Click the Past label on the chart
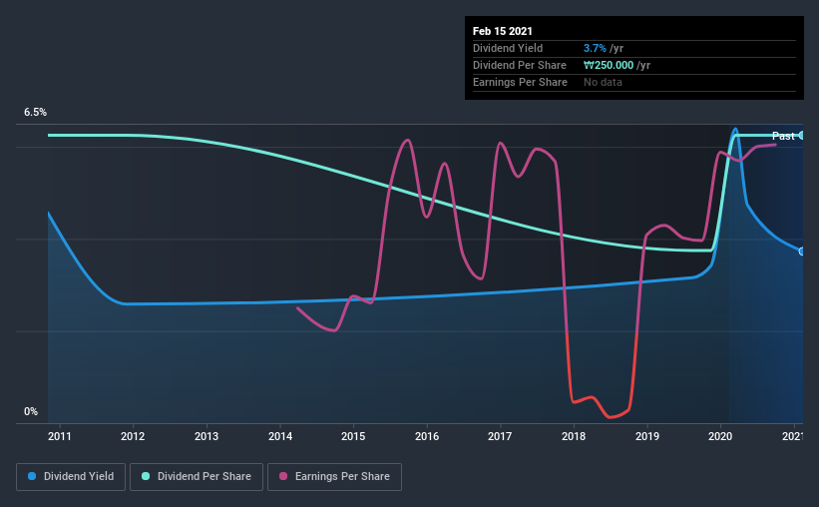Viewport: 819px width, 507px height. point(783,136)
